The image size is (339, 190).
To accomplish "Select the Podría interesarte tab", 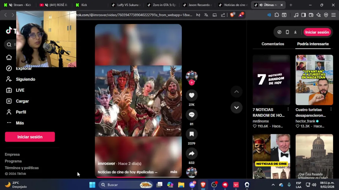I will [x=313, y=44].
